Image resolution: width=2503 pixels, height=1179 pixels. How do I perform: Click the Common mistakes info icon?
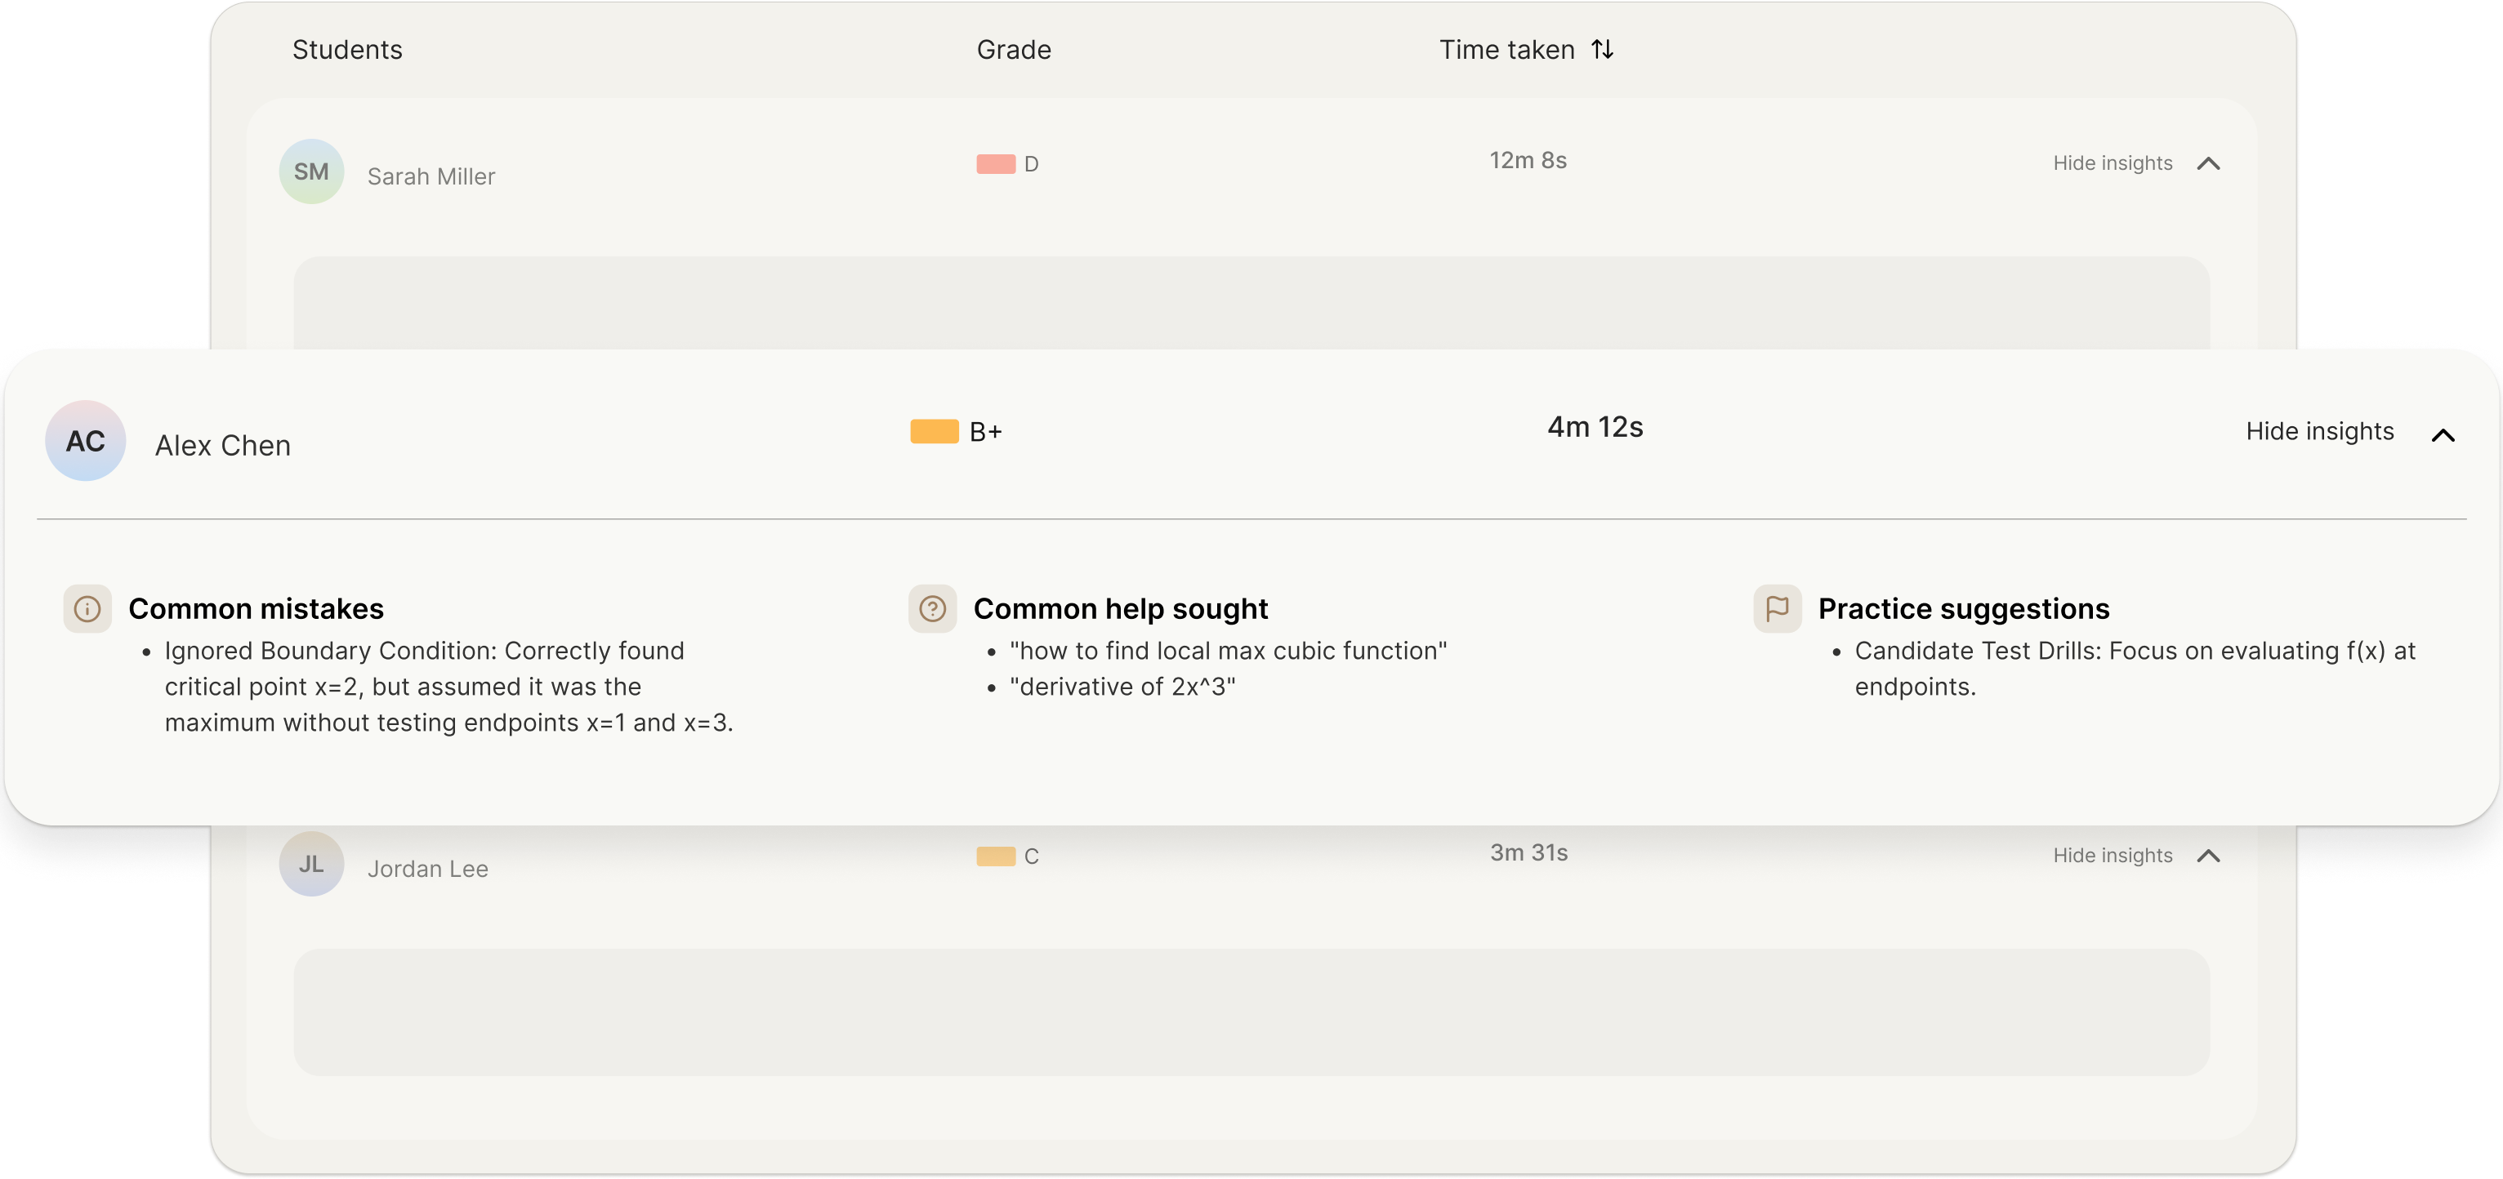coord(87,609)
